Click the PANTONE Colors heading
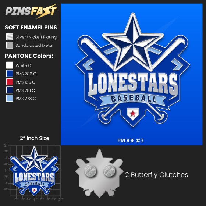Image resolution: width=206 pixels, height=206 pixels. coord(29,56)
